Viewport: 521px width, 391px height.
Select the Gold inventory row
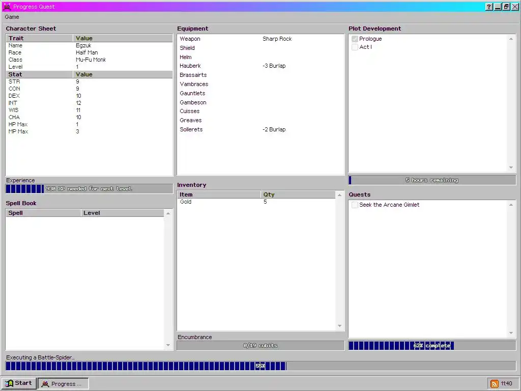256,202
